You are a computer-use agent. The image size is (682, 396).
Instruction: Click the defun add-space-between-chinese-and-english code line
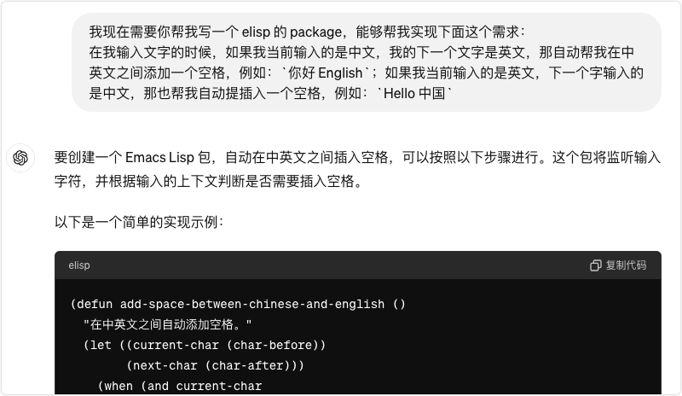point(238,304)
